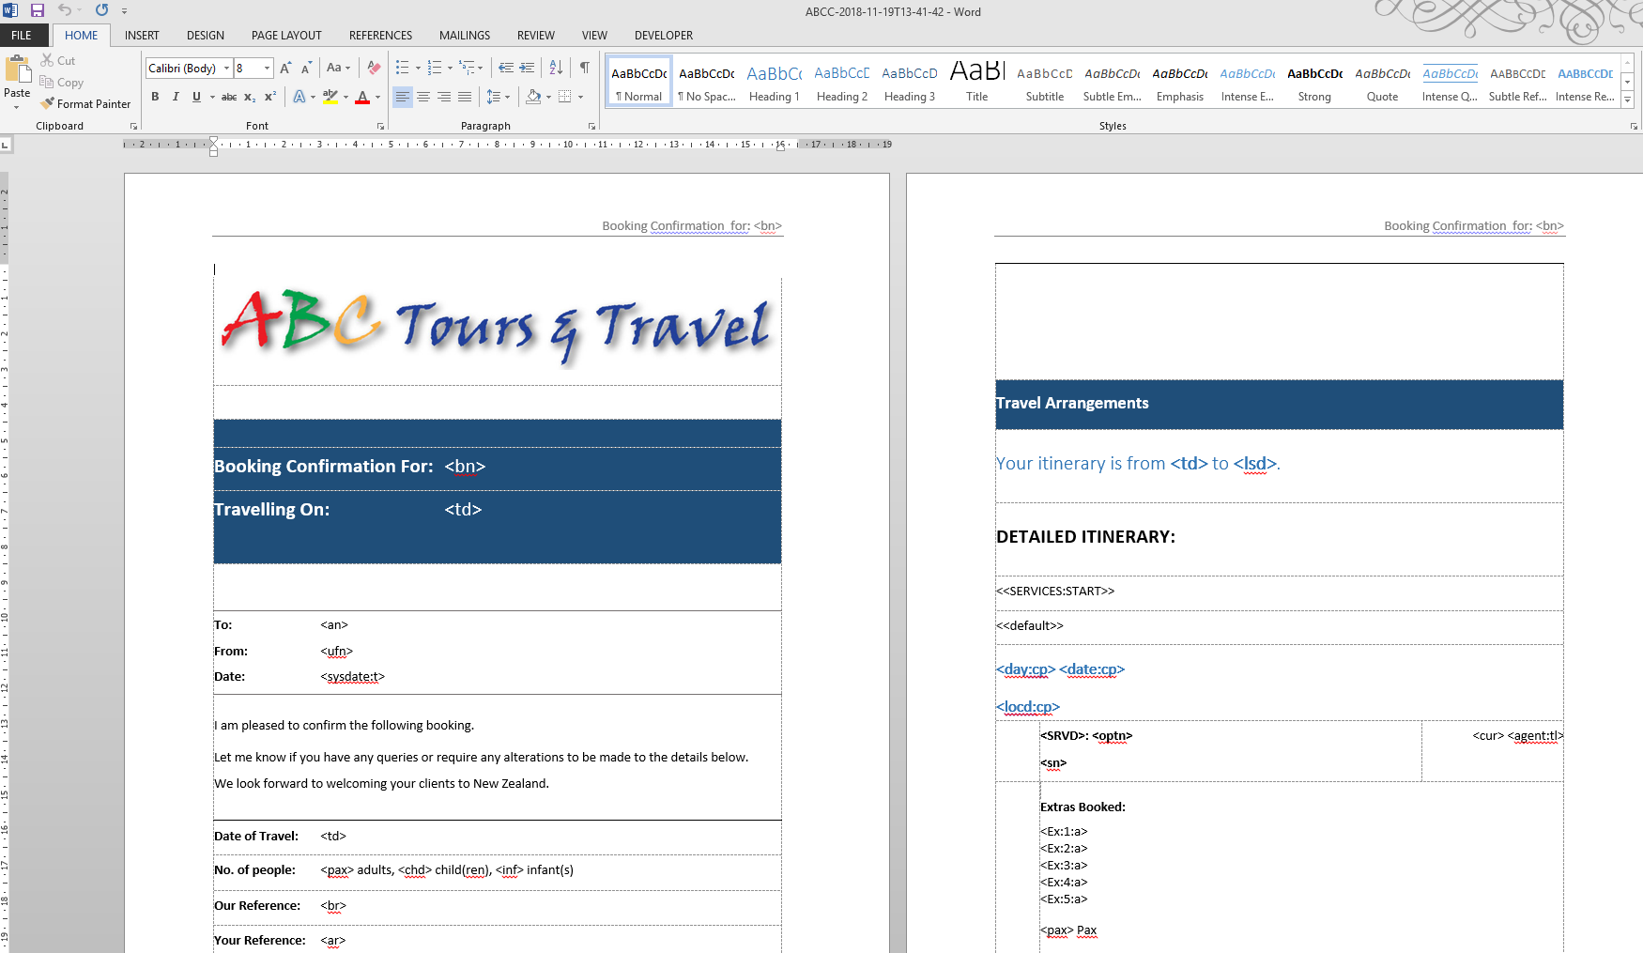Apply paragraph shading with the paint bucket
The height and width of the screenshot is (953, 1643).
533,97
